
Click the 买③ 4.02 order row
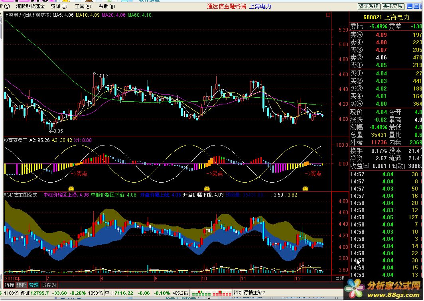click(386, 89)
